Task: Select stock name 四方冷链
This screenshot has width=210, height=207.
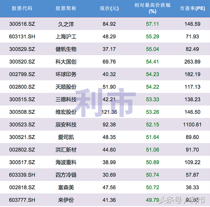Action: tap(66, 175)
